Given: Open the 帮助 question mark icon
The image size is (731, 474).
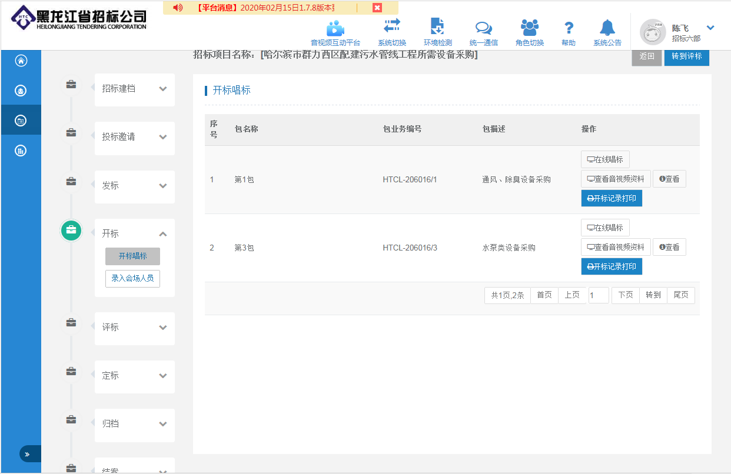Looking at the screenshot, I should click(x=569, y=28).
